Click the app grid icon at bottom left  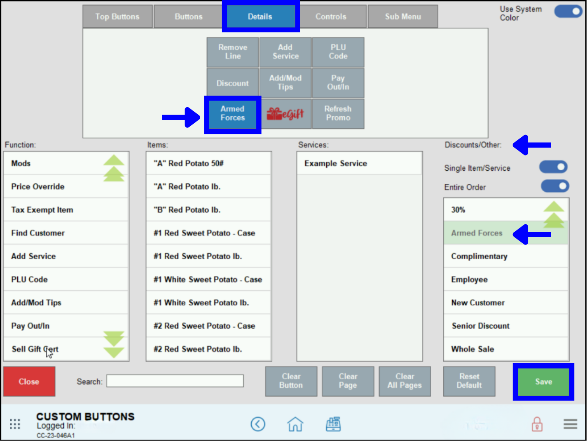(x=15, y=424)
